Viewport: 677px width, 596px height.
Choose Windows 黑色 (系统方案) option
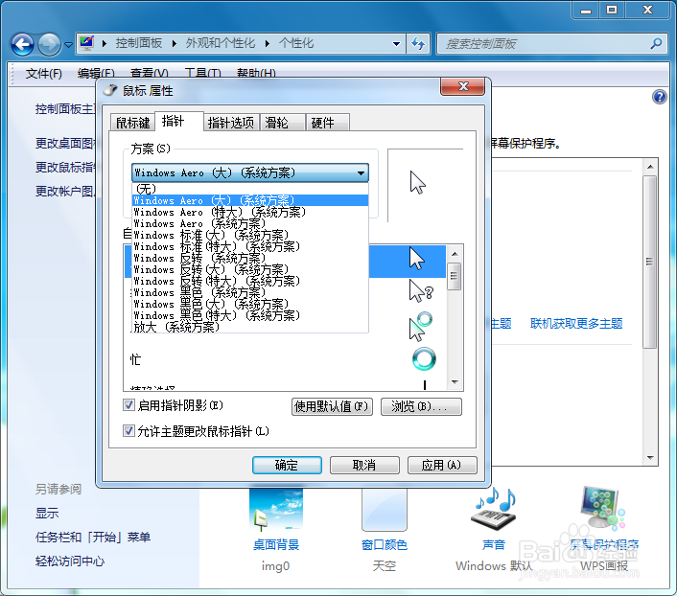(250, 292)
